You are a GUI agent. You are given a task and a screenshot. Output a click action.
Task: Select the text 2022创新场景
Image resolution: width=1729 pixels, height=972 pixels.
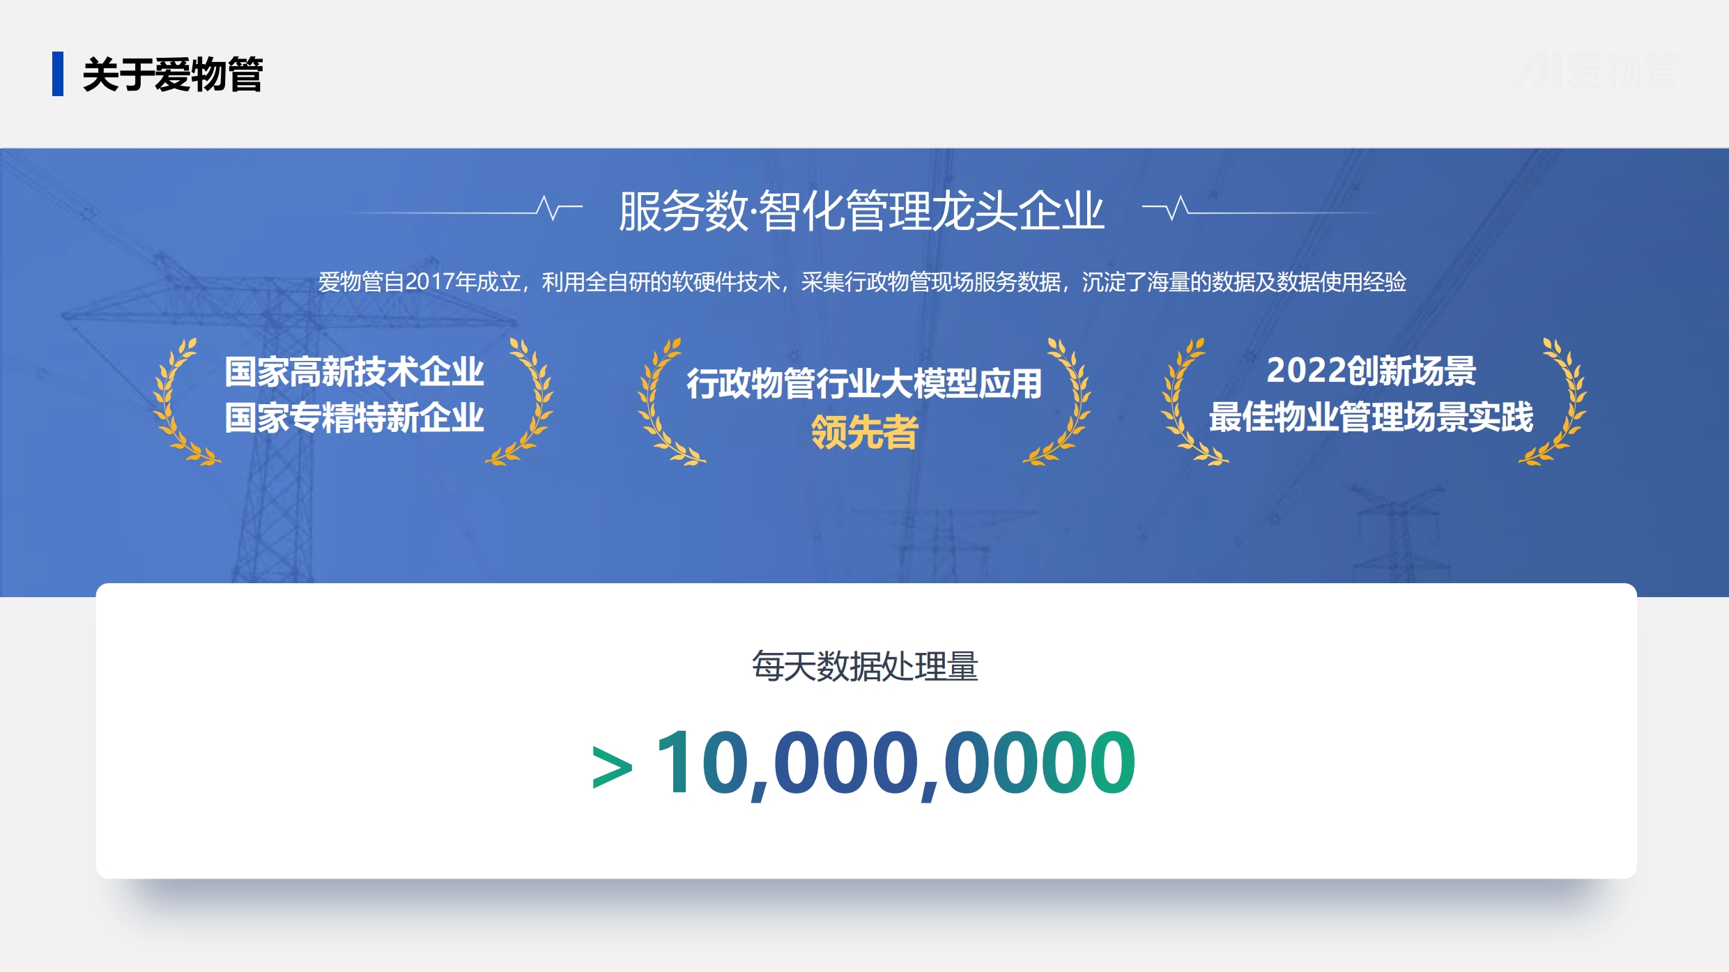(x=1371, y=371)
